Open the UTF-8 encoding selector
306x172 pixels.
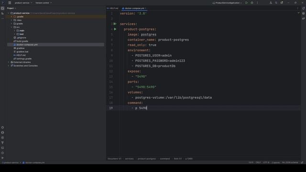tap(266, 162)
